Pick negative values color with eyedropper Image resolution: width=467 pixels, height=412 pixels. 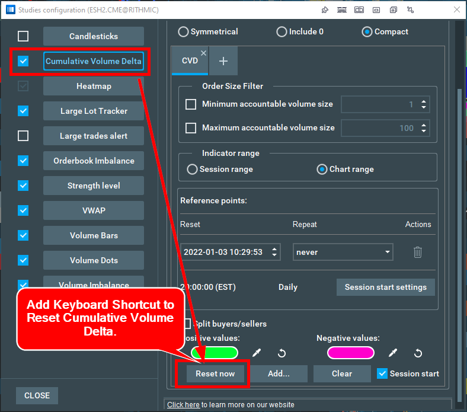click(x=392, y=353)
